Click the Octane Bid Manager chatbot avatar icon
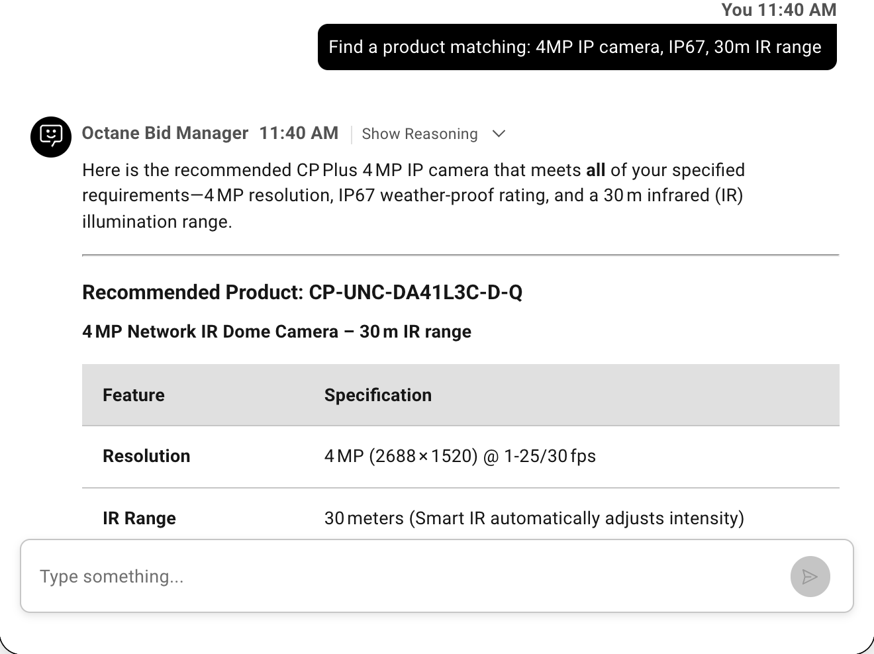Image resolution: width=874 pixels, height=654 pixels. point(51,137)
